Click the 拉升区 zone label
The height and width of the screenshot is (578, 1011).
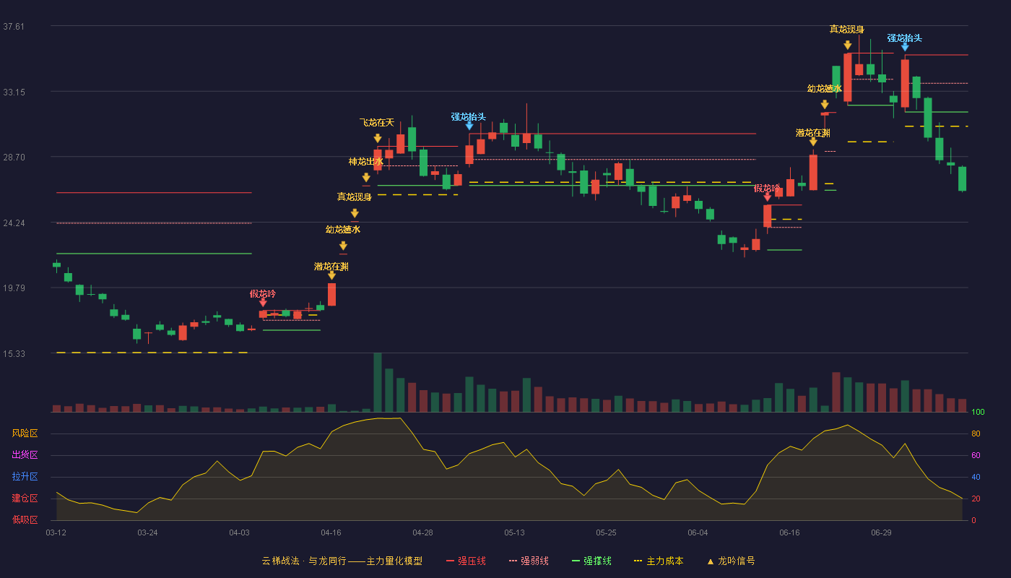(25, 477)
